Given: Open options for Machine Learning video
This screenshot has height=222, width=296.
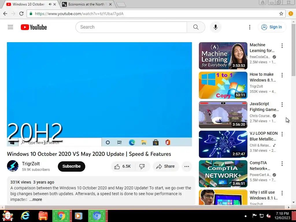Looking at the screenshot, I should click(282, 46).
